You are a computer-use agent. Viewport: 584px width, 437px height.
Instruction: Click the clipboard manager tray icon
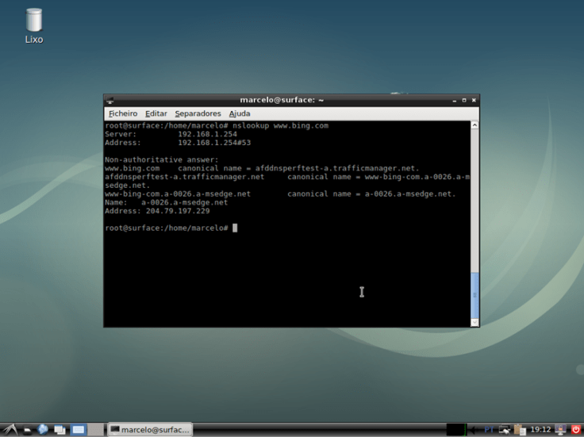(x=520, y=429)
